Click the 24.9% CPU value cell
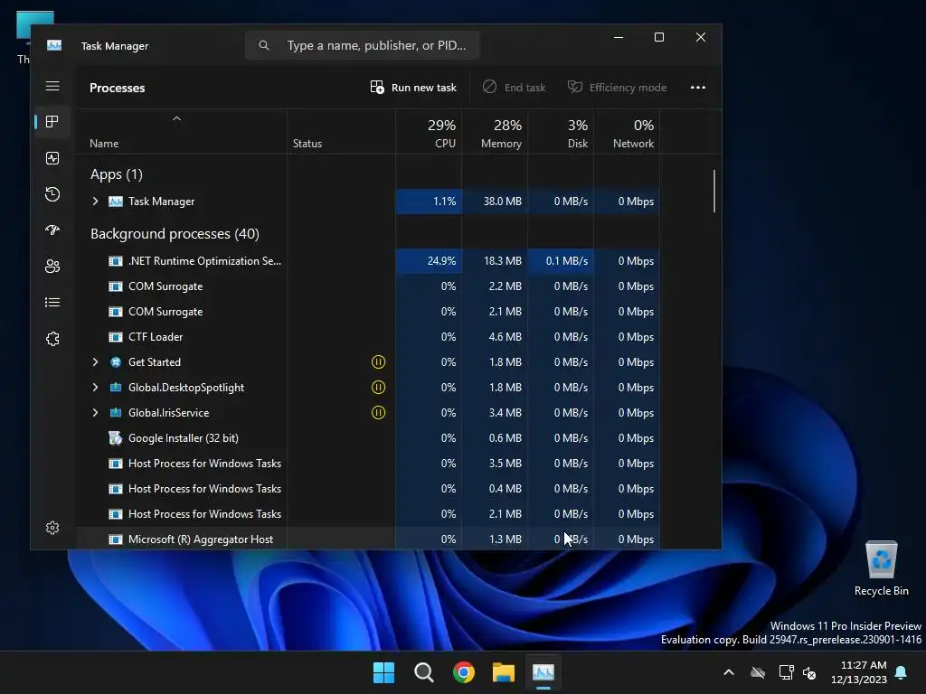This screenshot has height=694, width=926. (x=429, y=261)
